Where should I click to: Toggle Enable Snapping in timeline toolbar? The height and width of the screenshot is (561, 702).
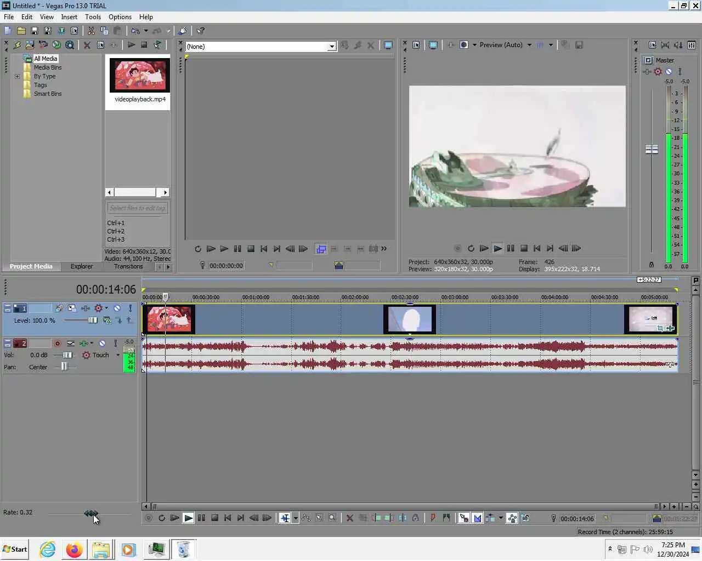pyautogui.click(x=463, y=518)
